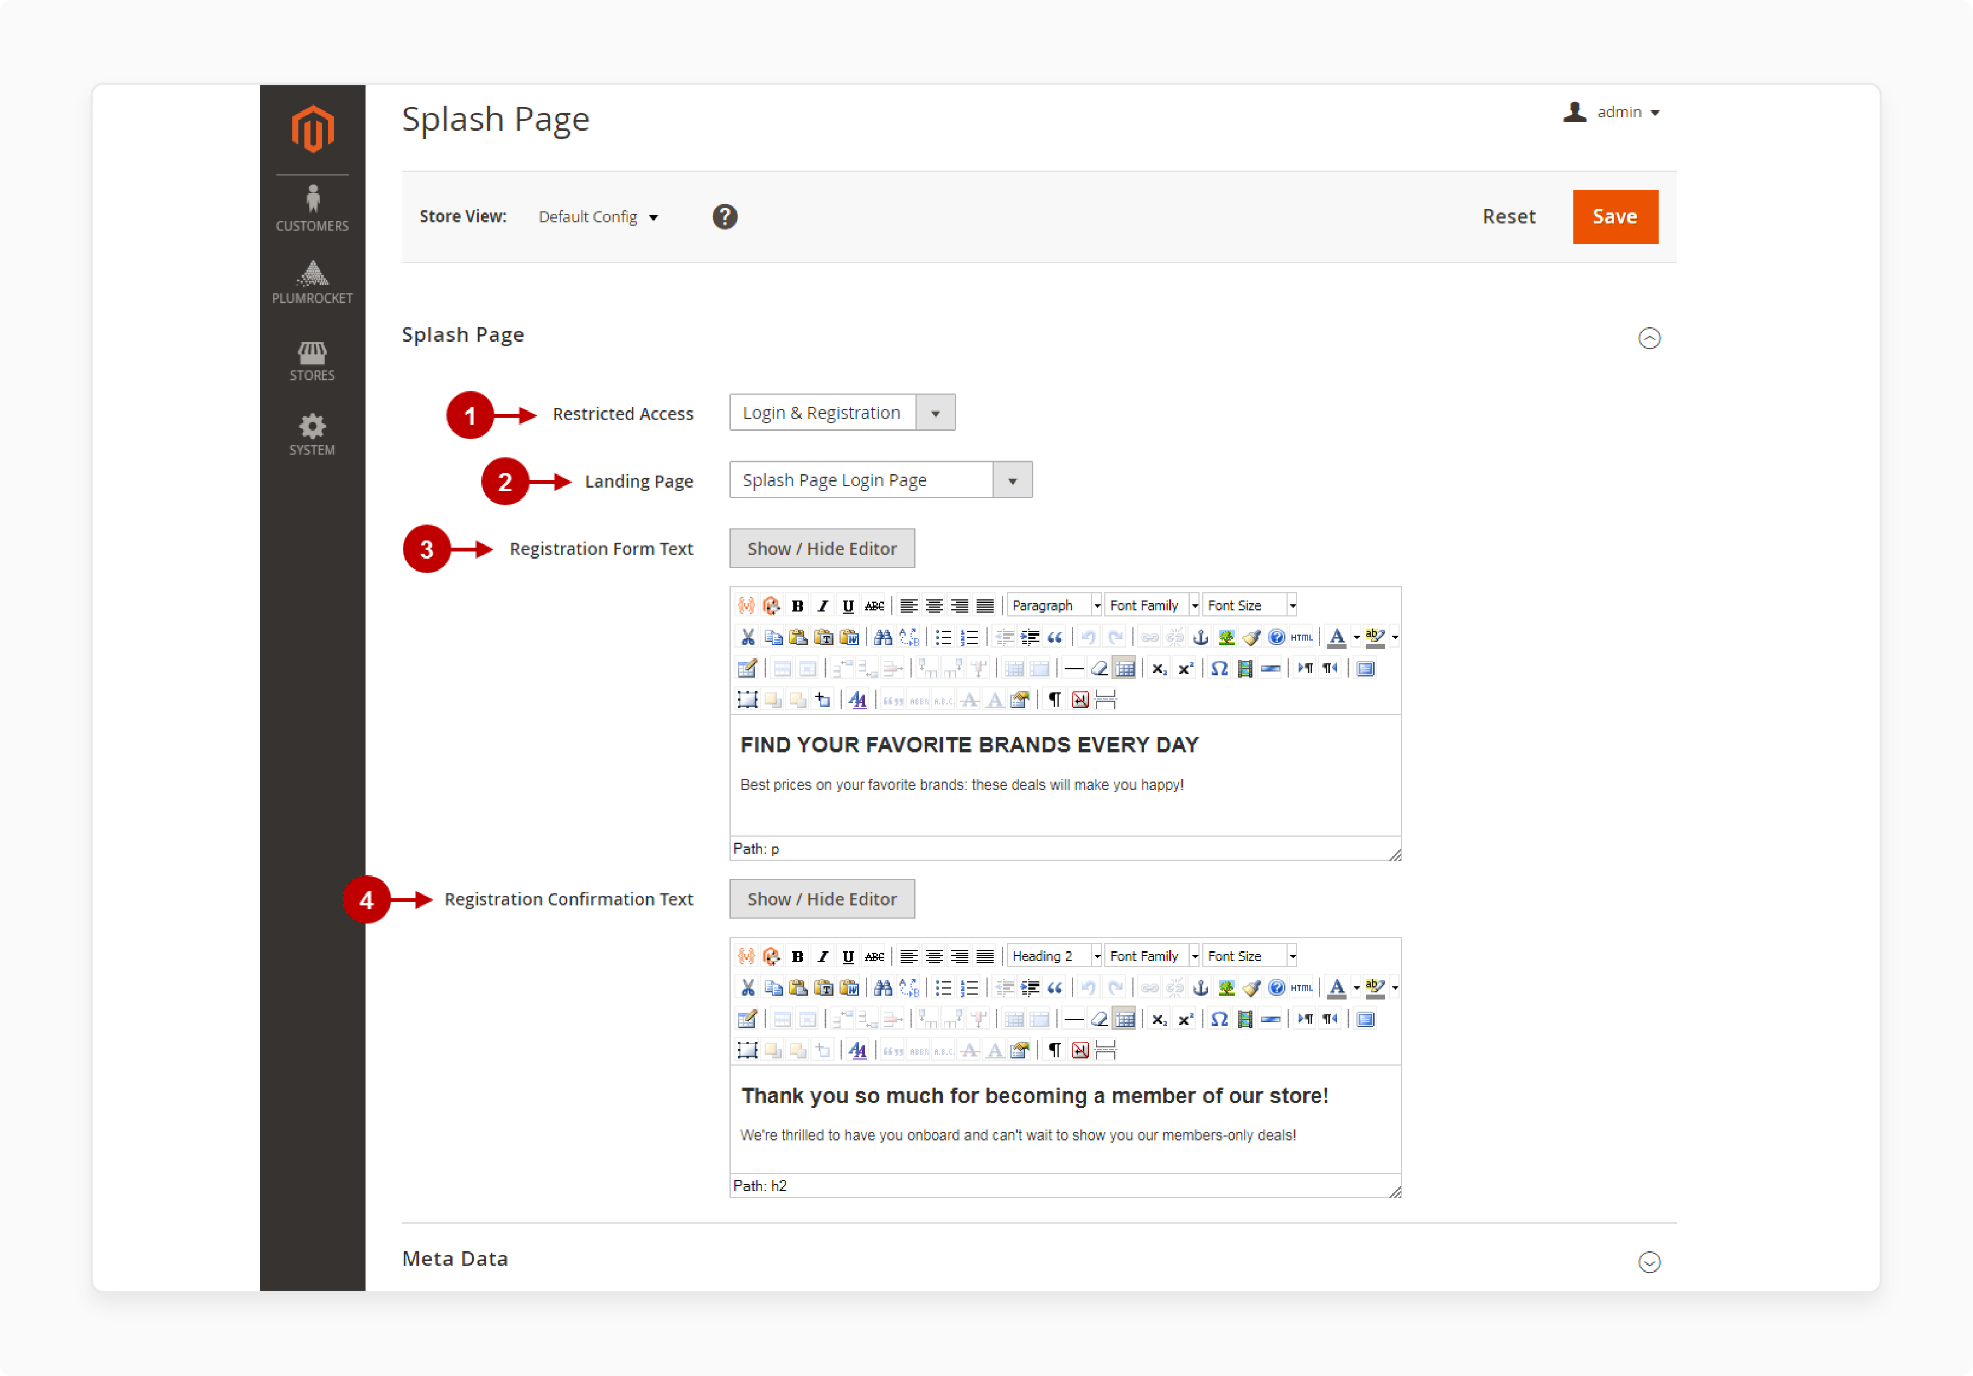Insert page break in Registration Confirmation Text editor
The height and width of the screenshot is (1376, 1973).
[1106, 1050]
